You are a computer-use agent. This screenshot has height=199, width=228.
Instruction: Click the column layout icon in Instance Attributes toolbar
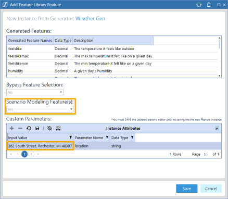point(58,128)
